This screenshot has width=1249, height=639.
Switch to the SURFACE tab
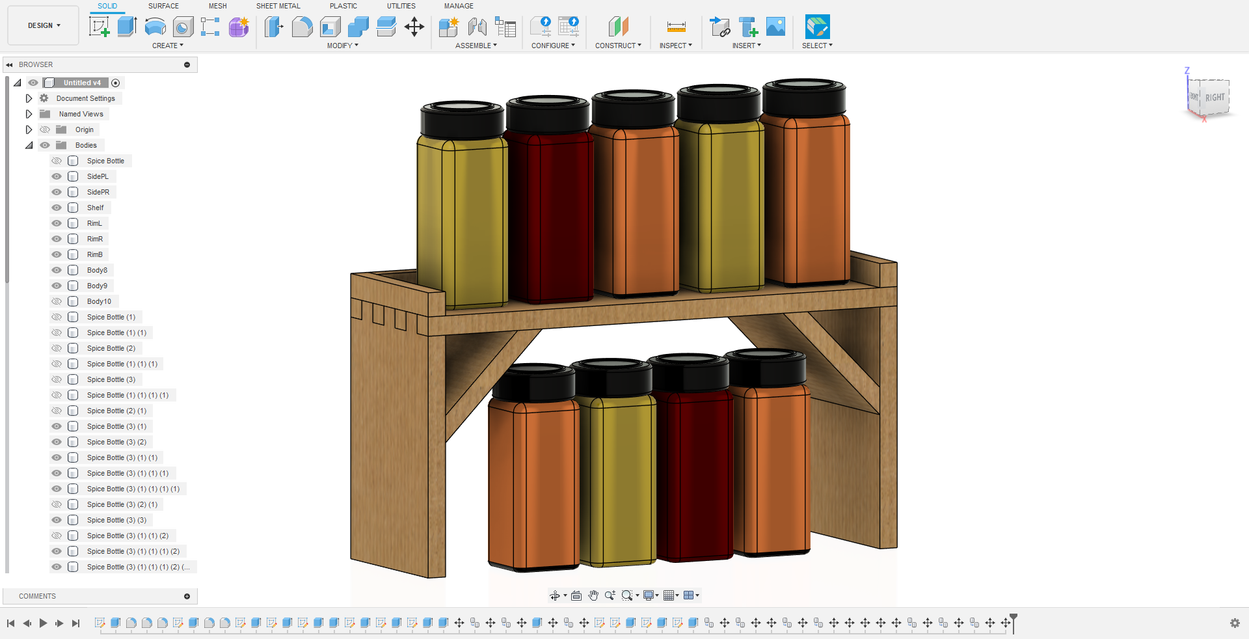163,6
